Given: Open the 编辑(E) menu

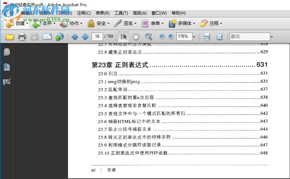Looking at the screenshot, I should coord(27,13).
